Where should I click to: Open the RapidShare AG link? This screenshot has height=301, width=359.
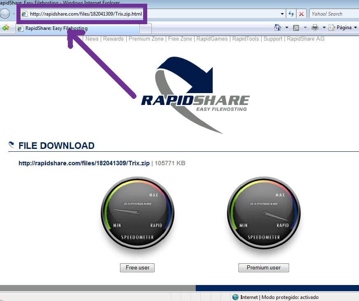(306, 39)
